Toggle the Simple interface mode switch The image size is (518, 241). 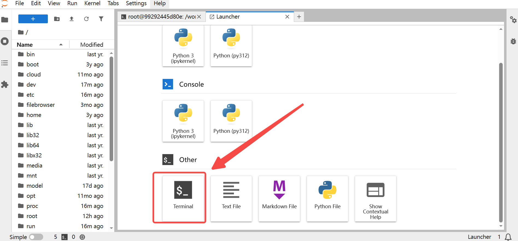click(36, 237)
